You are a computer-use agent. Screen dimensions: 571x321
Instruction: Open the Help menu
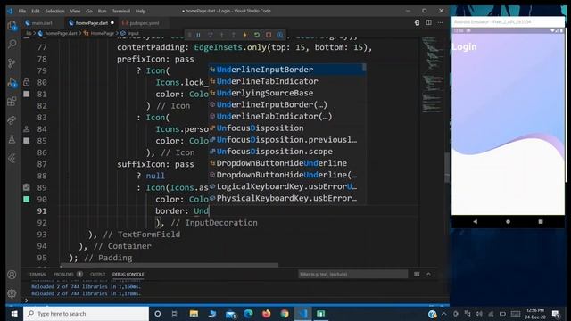141,11
